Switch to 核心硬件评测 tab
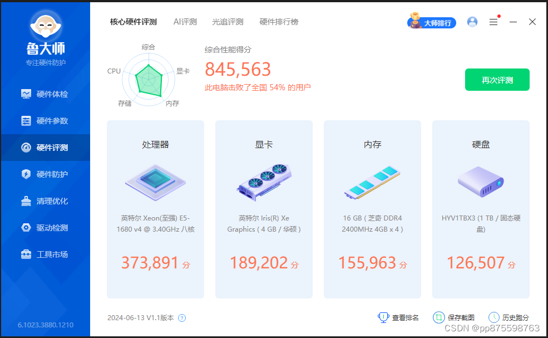Image resolution: width=548 pixels, height=338 pixels. (134, 22)
